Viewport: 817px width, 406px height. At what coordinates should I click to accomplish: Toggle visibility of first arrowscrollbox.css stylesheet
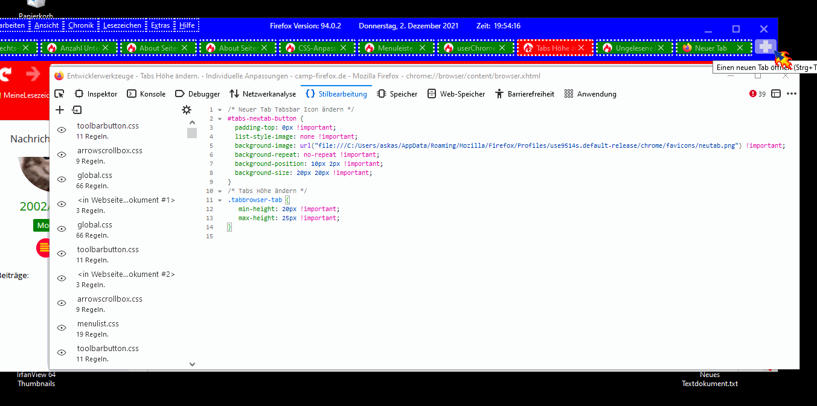coord(62,154)
